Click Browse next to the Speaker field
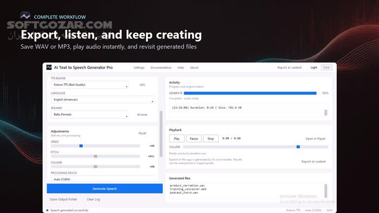 pos(142,115)
